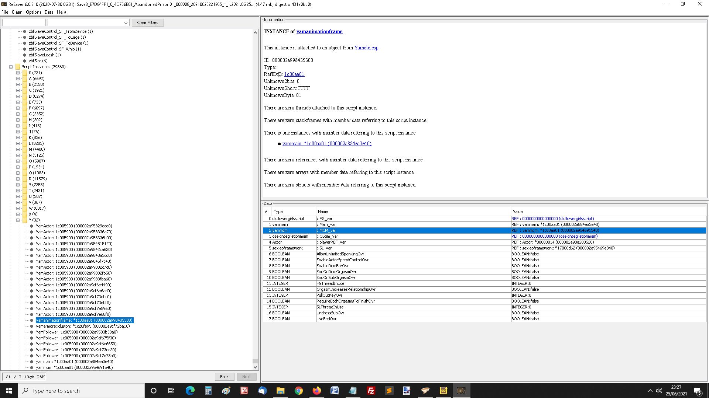Image resolution: width=709 pixels, height=398 pixels.
Task: Click the ReSaver icon in the title bar
Action: pyautogui.click(x=4, y=4)
